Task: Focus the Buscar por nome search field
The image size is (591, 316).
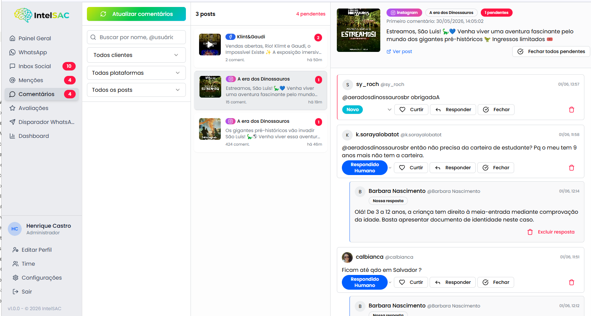Action: pos(136,37)
